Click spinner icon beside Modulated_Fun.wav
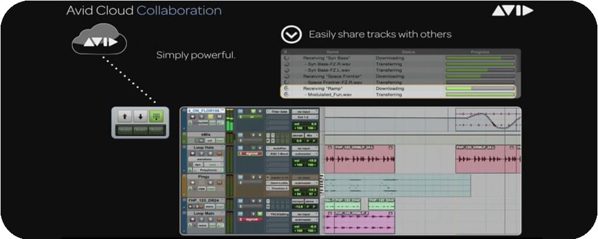Image resolution: width=598 pixels, height=239 pixels. (286, 94)
